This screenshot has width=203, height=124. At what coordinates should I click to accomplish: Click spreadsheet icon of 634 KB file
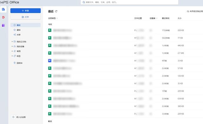coord(50,99)
